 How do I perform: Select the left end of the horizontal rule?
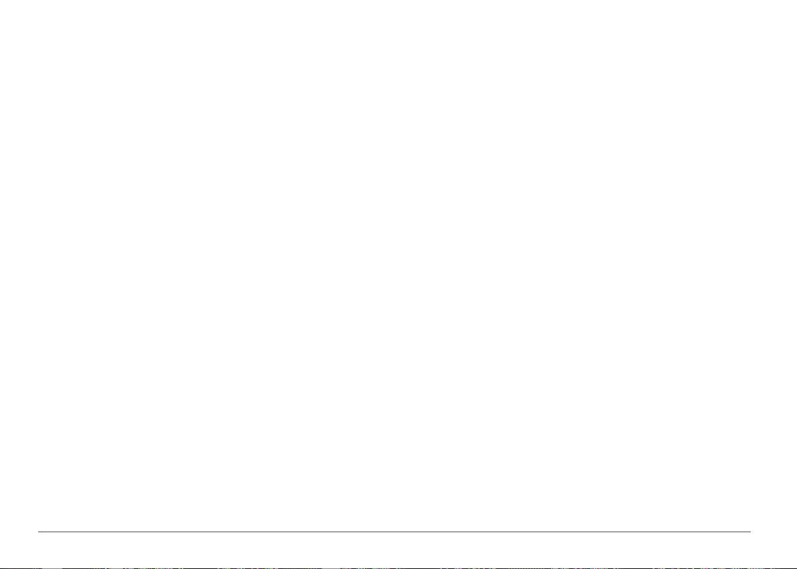click(x=39, y=532)
